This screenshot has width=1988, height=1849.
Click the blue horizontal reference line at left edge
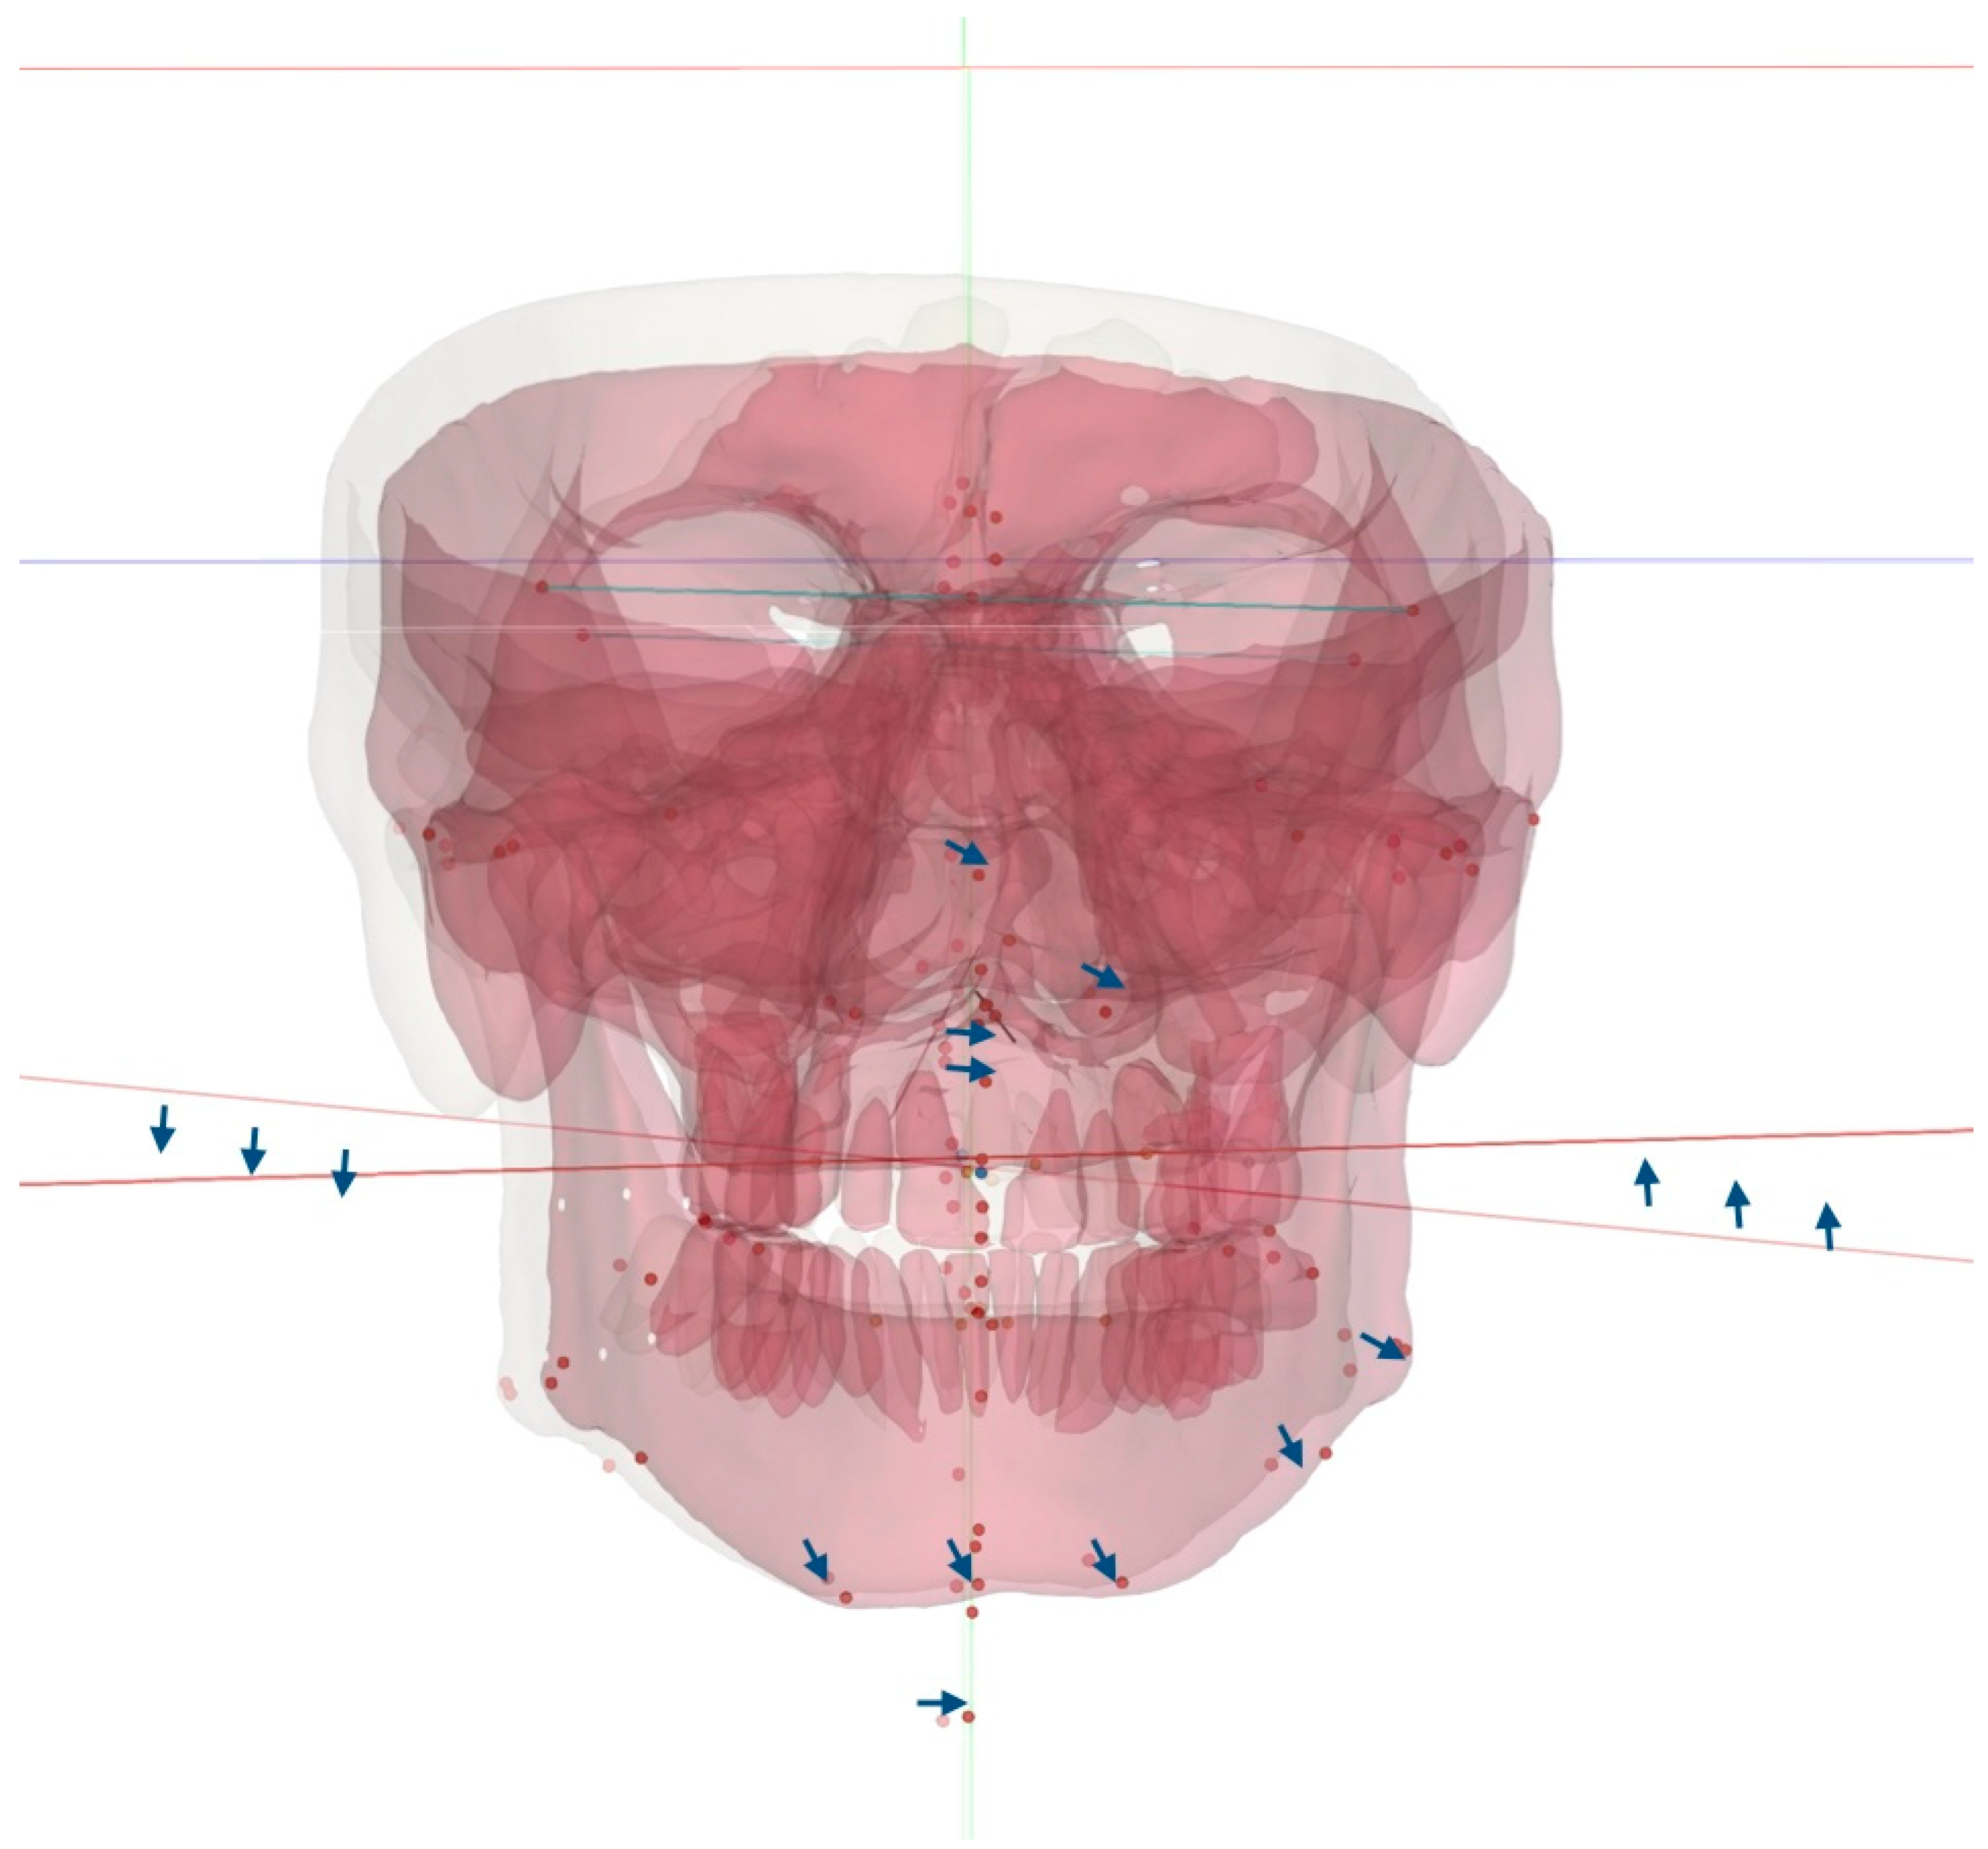(60, 561)
